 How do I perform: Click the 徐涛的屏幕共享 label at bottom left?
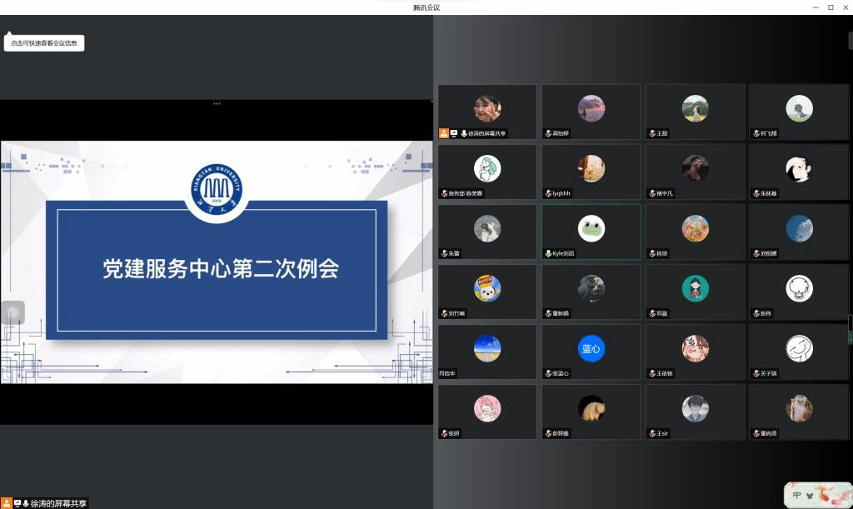point(58,503)
